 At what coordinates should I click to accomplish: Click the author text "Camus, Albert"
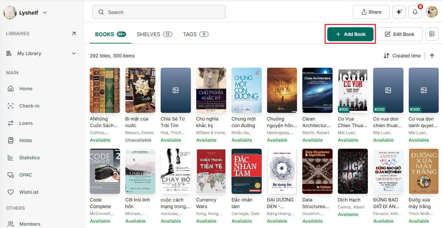pos(351,207)
